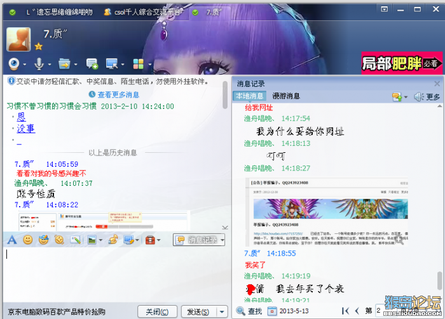Expand the send file dropdown arrow
This screenshot has width=445, height=319.
click(76, 65)
